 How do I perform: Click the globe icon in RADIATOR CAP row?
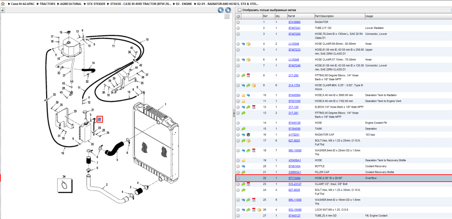pyautogui.click(x=248, y=135)
